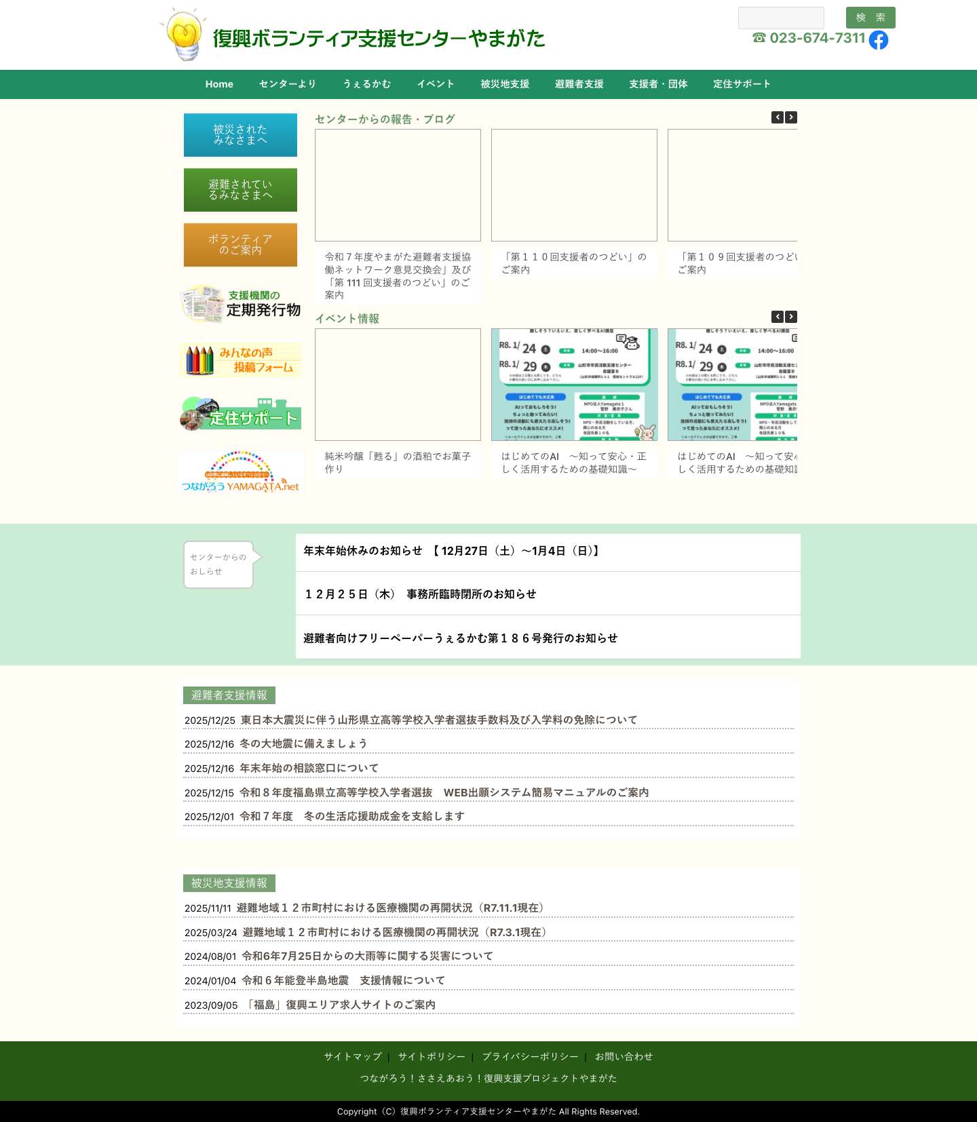Show next blog report slide arrow
Screen dimensions: 977x1122
pos(791,117)
